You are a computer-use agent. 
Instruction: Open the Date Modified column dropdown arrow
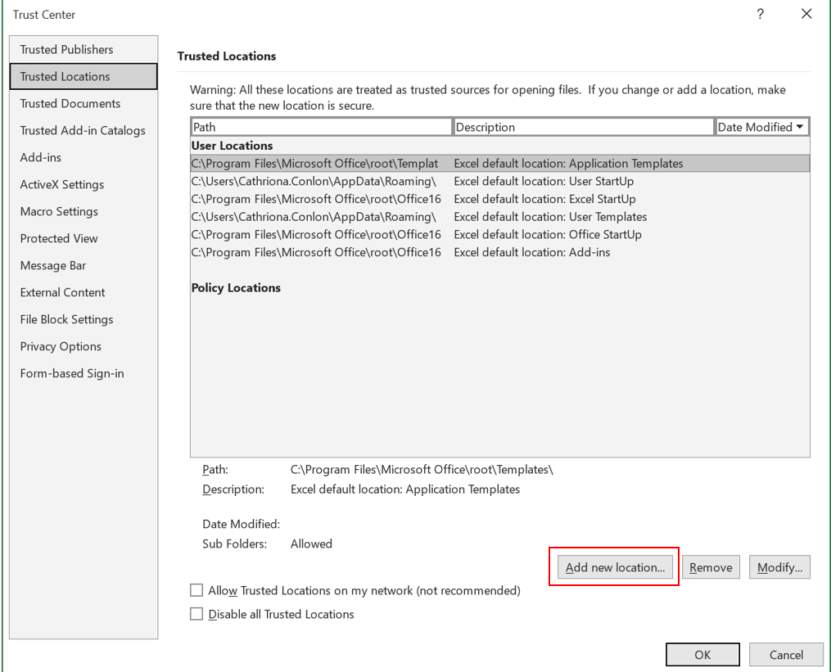click(799, 127)
